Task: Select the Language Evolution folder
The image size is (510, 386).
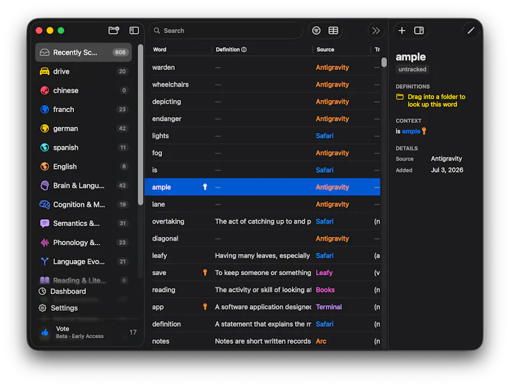Action: 84,262
